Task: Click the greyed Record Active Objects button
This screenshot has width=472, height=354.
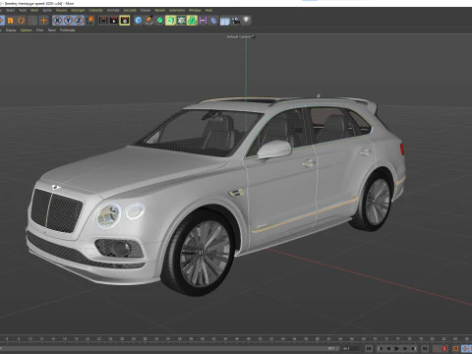Action: pyautogui.click(x=436, y=348)
